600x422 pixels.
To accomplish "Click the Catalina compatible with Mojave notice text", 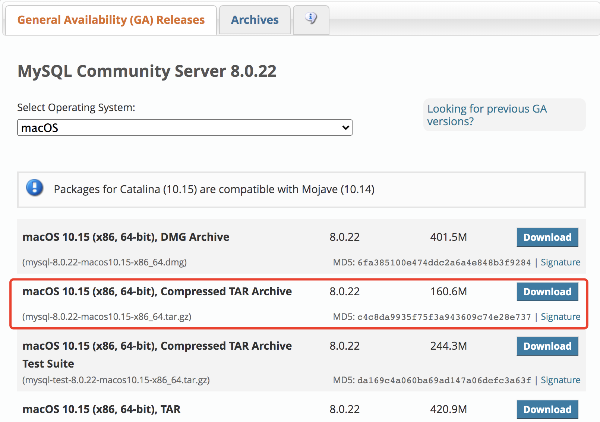I will pyautogui.click(x=214, y=189).
